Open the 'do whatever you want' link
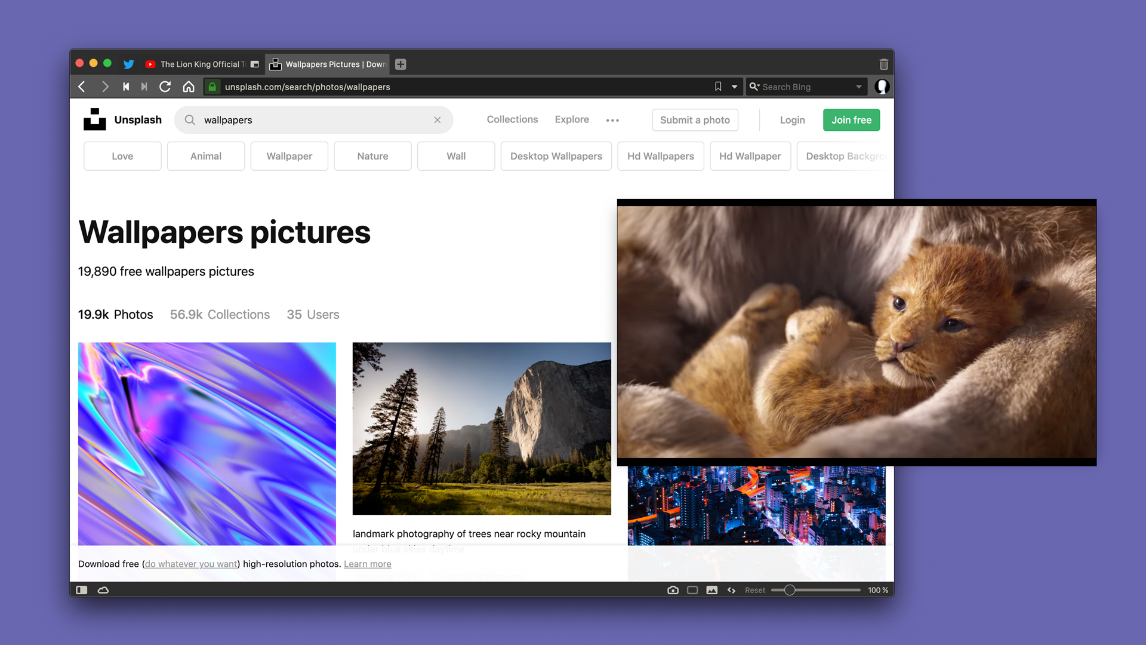This screenshot has height=645, width=1146. [191, 564]
